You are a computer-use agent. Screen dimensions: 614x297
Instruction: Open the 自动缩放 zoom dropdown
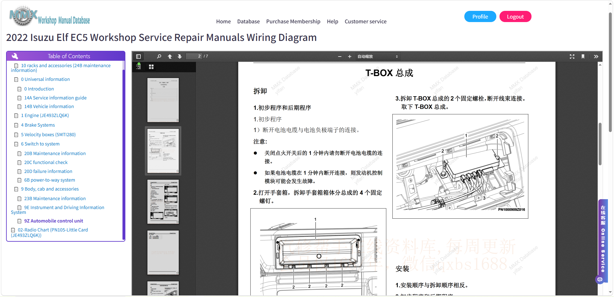378,57
